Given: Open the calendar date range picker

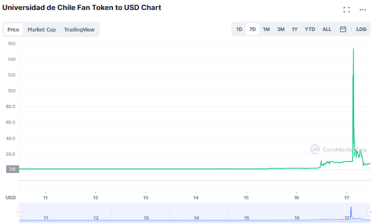Looking at the screenshot, I should coord(343,29).
